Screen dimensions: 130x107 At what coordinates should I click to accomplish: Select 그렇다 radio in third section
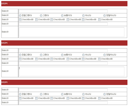point(41,94)
